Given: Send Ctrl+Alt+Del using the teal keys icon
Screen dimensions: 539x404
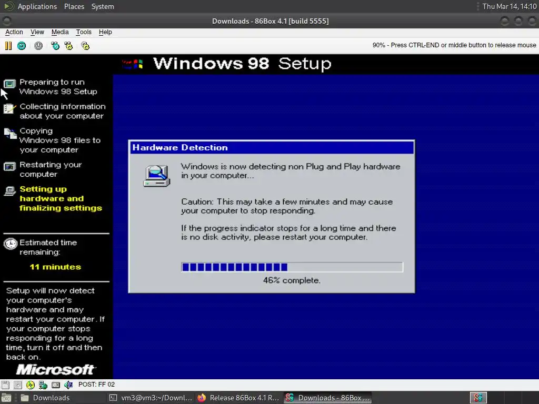Looking at the screenshot, I should [55, 46].
